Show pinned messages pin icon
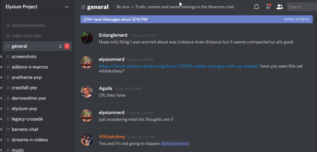The width and height of the screenshot is (317, 152). coord(268,7)
